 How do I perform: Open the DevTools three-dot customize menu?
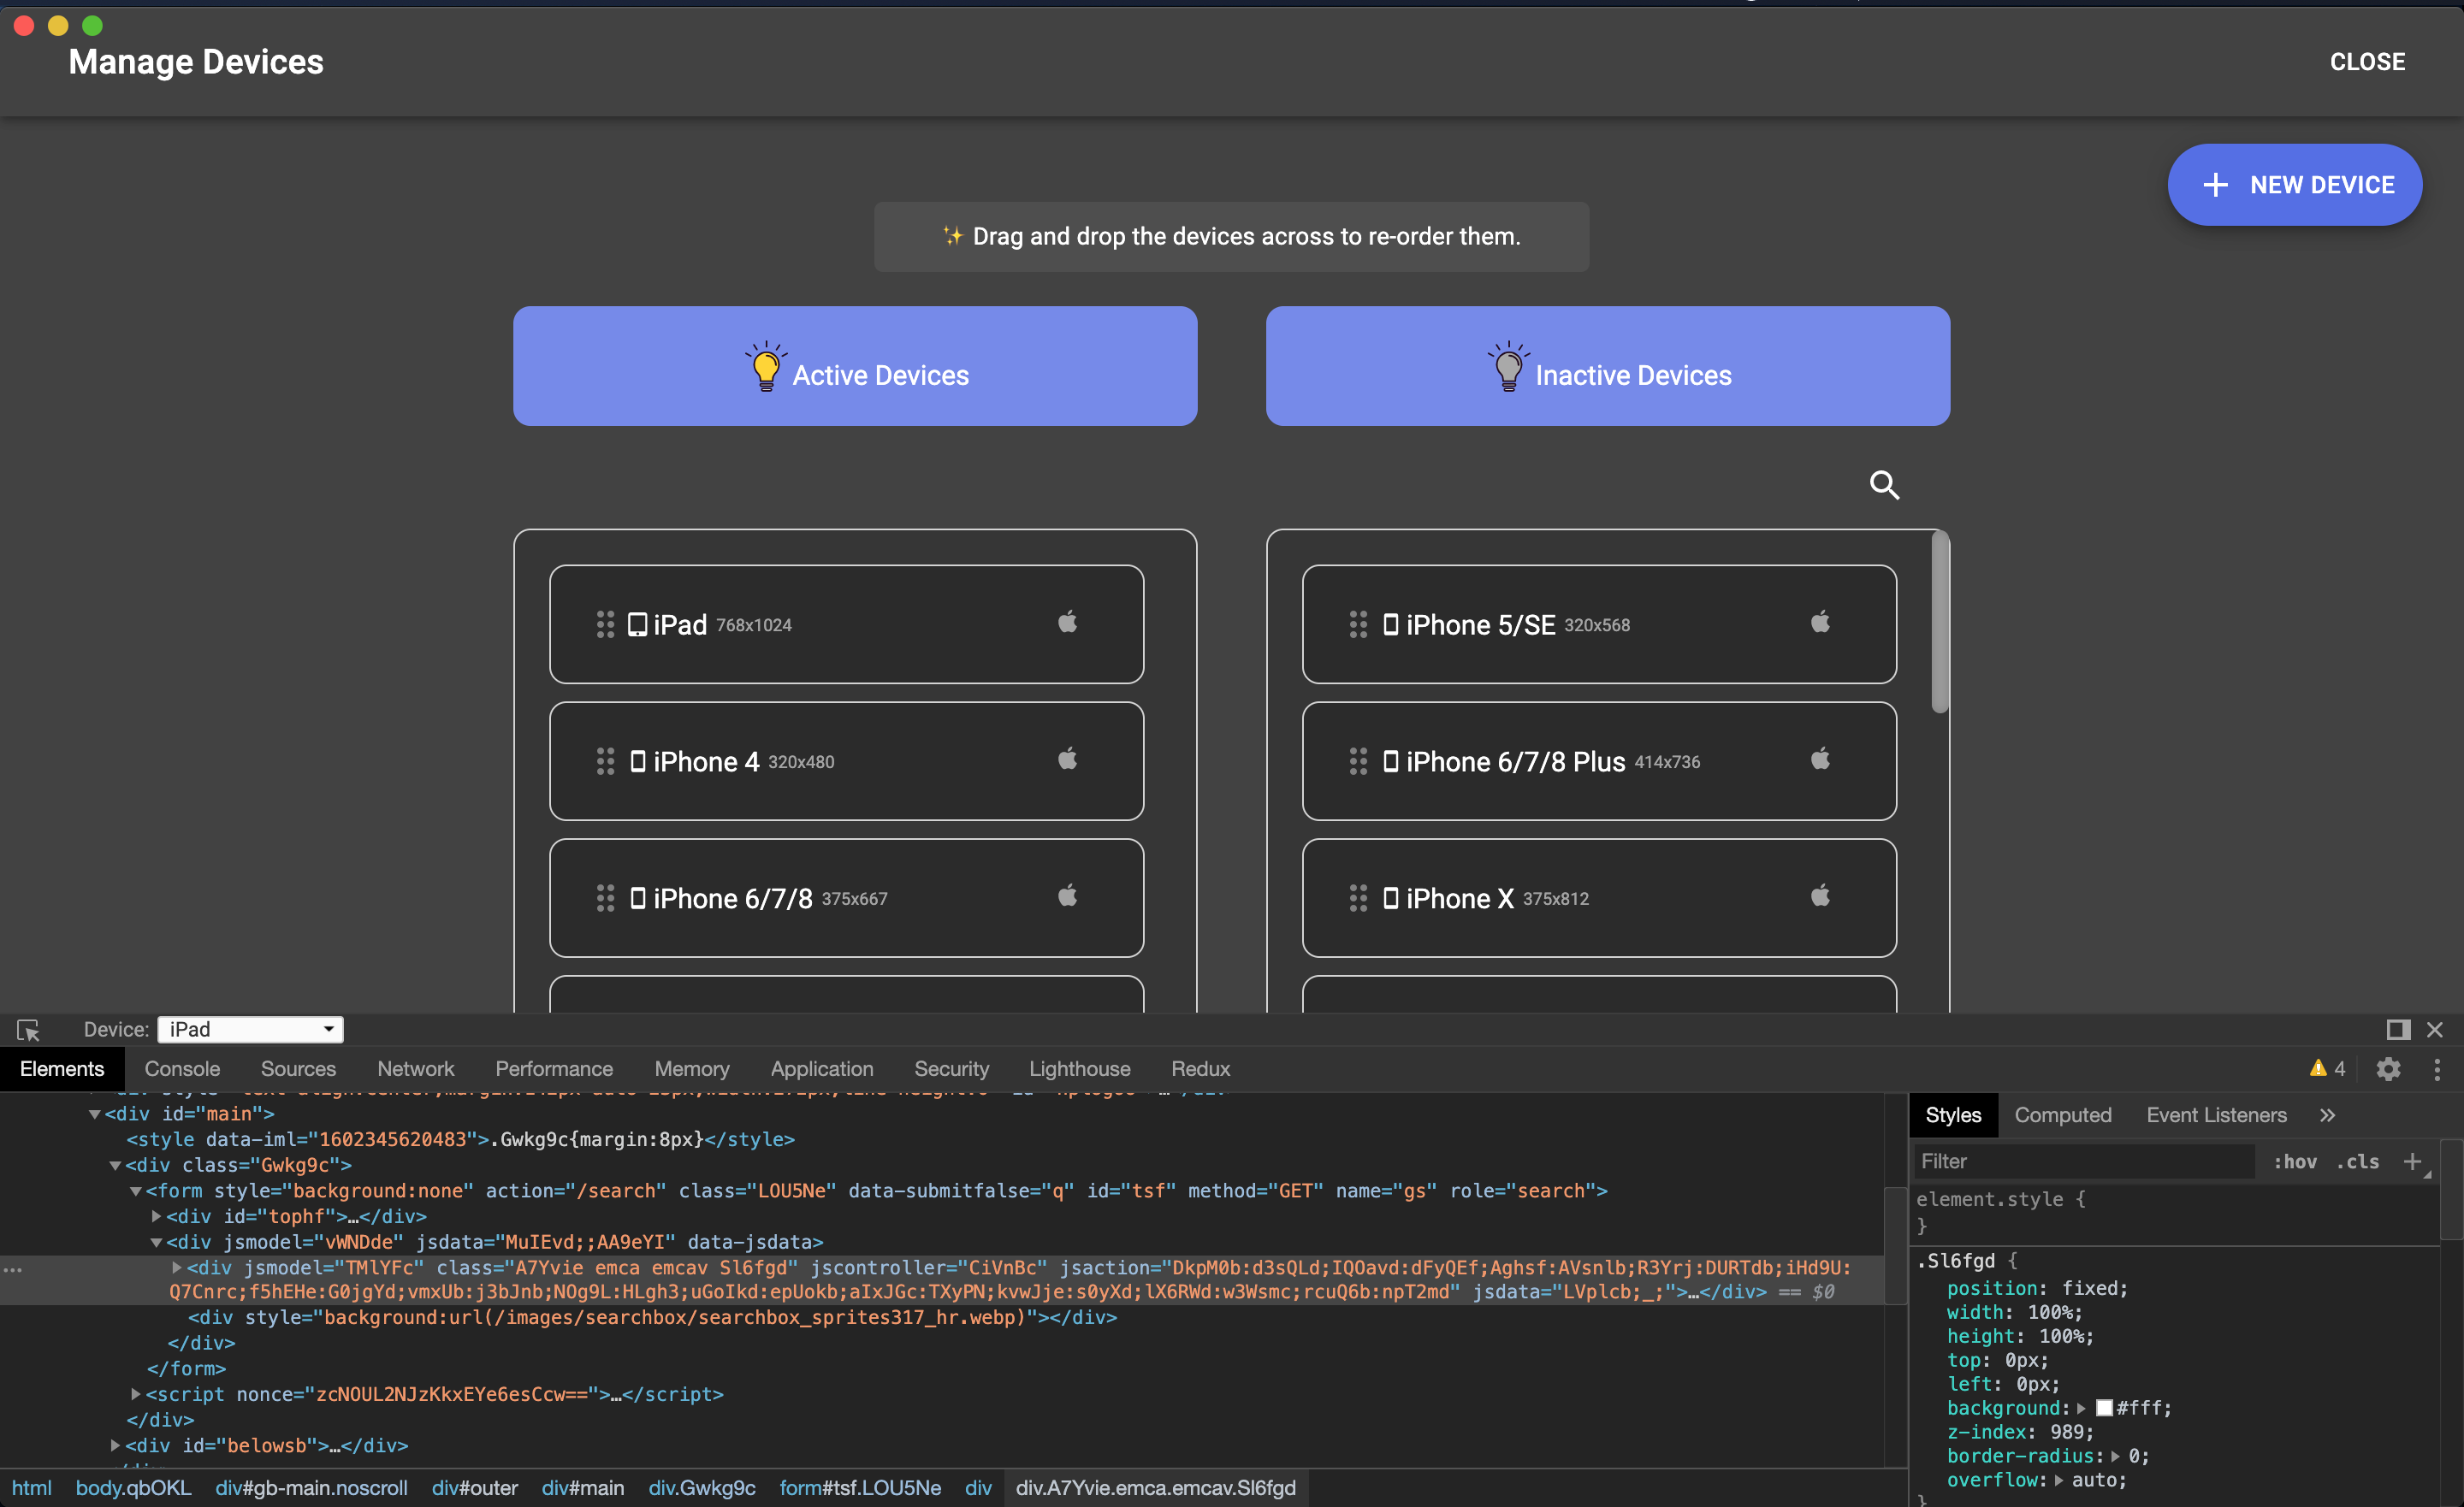point(2437,1069)
